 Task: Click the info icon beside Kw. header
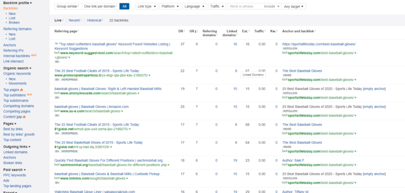click(x=277, y=31)
